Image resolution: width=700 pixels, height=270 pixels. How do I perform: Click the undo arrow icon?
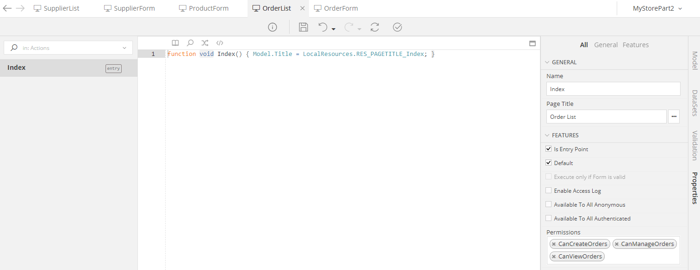pyautogui.click(x=323, y=27)
